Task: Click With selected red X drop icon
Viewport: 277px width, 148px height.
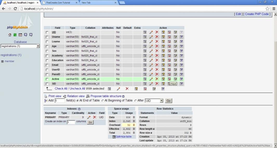Action: click(x=127, y=89)
